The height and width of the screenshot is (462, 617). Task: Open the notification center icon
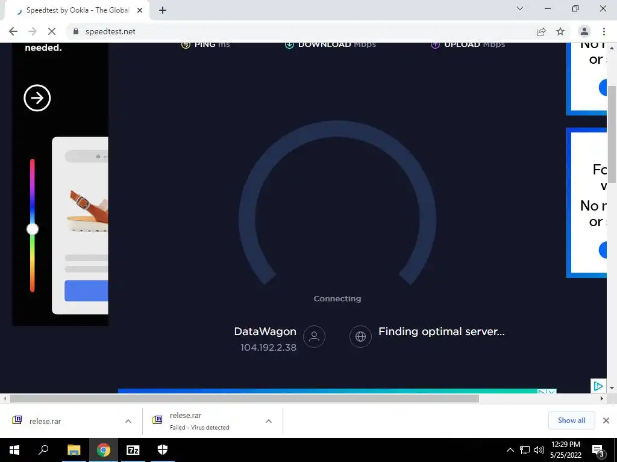click(x=598, y=451)
